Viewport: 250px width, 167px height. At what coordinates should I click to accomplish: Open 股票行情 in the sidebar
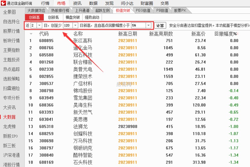click(x=12, y=31)
